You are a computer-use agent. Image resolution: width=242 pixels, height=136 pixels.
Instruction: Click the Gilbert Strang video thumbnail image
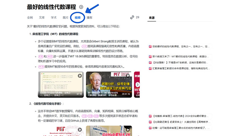[x=109, y=85]
